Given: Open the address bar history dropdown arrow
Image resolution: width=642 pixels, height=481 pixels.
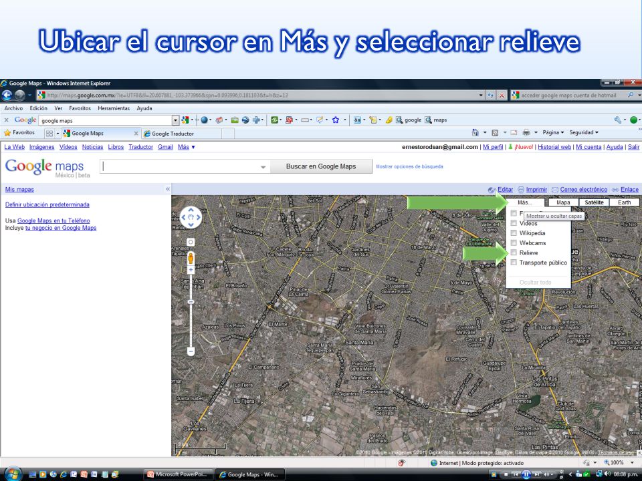Looking at the screenshot, I should tap(481, 96).
